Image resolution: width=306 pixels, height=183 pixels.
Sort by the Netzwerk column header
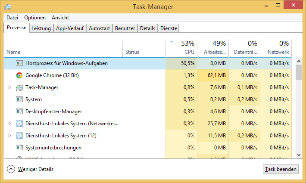[x=276, y=48]
